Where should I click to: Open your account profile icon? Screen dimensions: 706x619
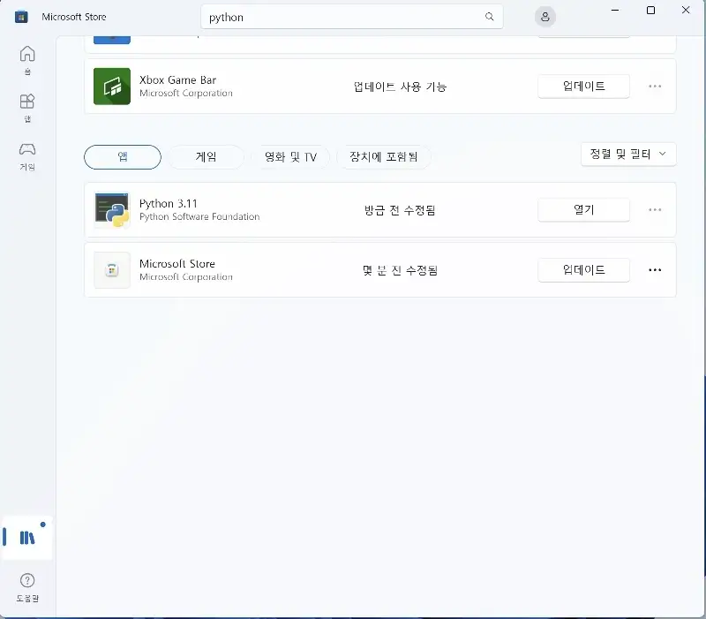545,16
